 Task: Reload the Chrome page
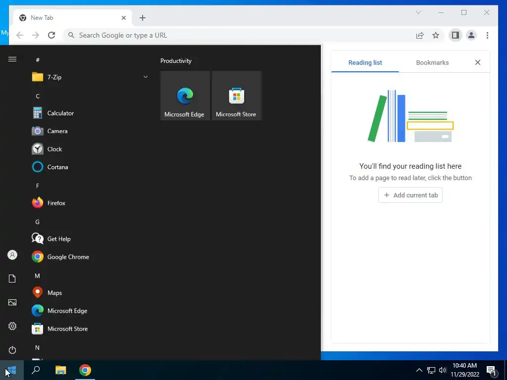point(51,35)
